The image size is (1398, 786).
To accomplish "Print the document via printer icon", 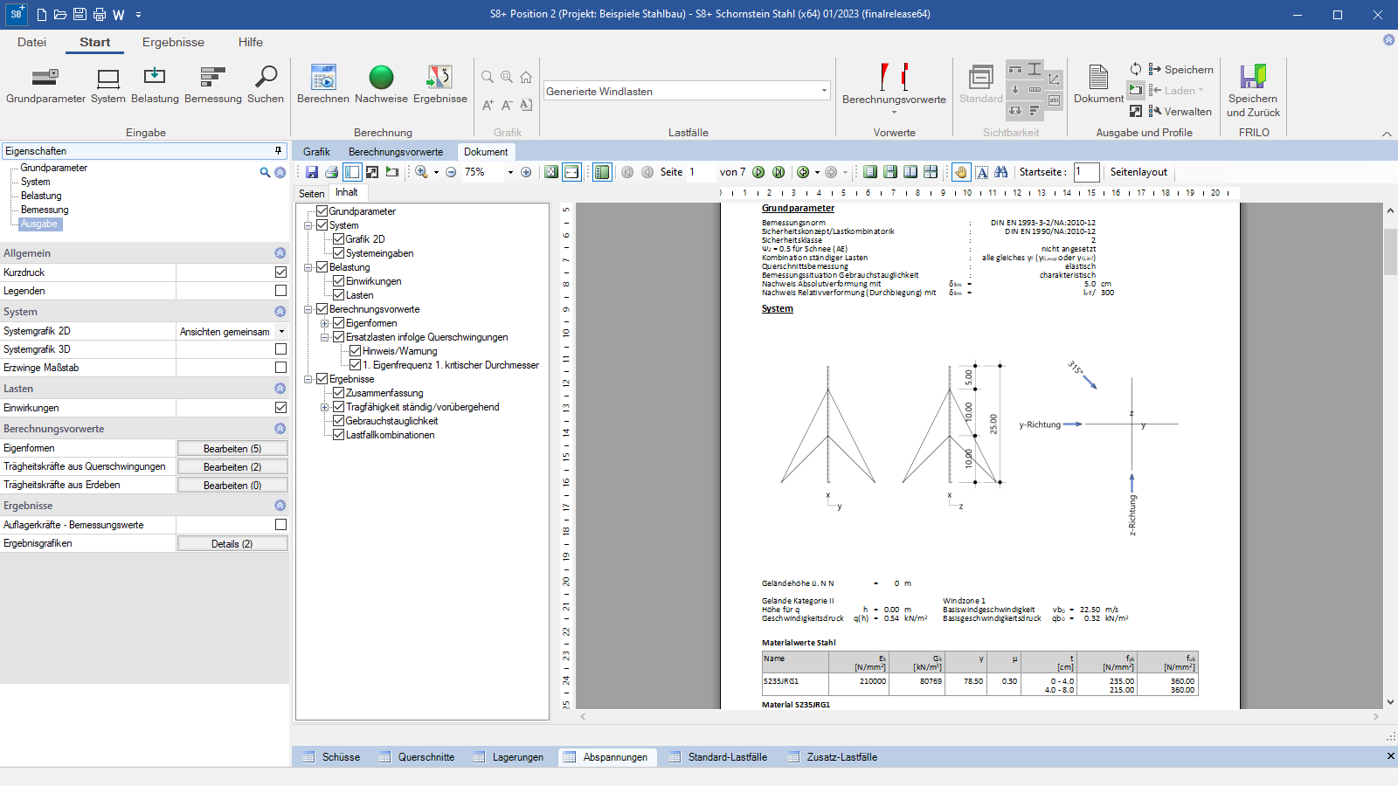I will pyautogui.click(x=331, y=172).
